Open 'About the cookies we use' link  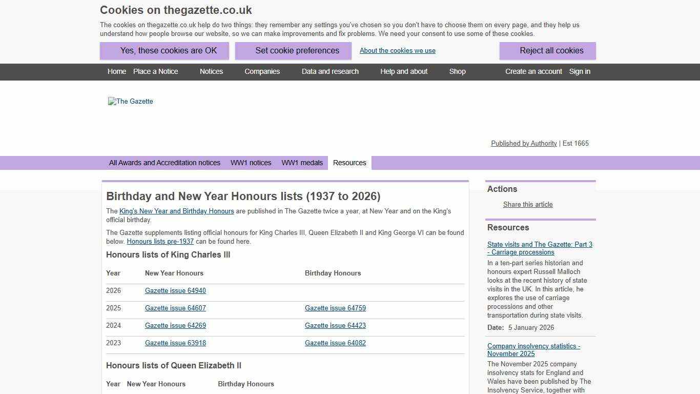pyautogui.click(x=397, y=50)
